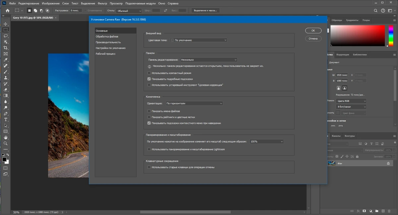Switch to 'Каналы' panel tab
Image resolution: width=398 pixels, height=215 pixels.
(336, 136)
